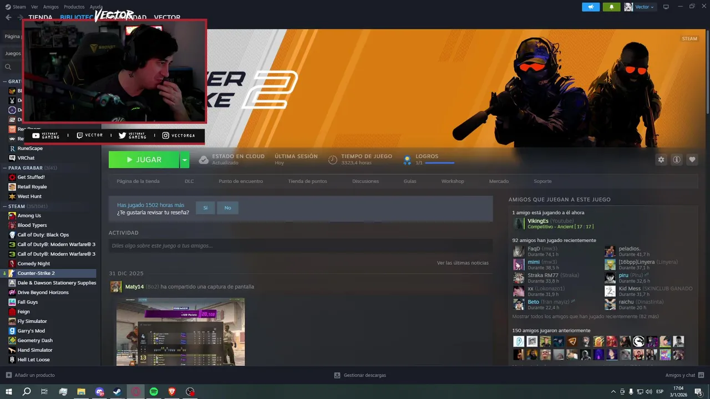Toggle favorite heart for Counter-Strike 2

click(x=692, y=160)
